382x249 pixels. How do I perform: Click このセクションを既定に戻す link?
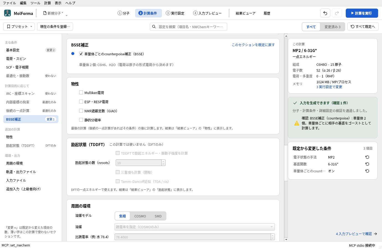(x=253, y=45)
